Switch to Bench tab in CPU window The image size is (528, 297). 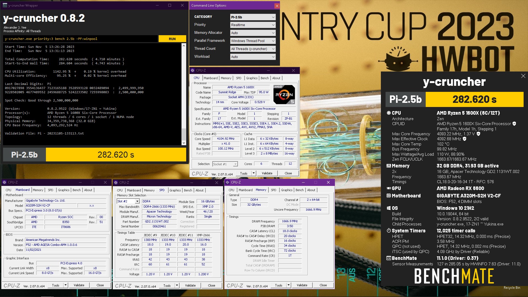coord(265,78)
